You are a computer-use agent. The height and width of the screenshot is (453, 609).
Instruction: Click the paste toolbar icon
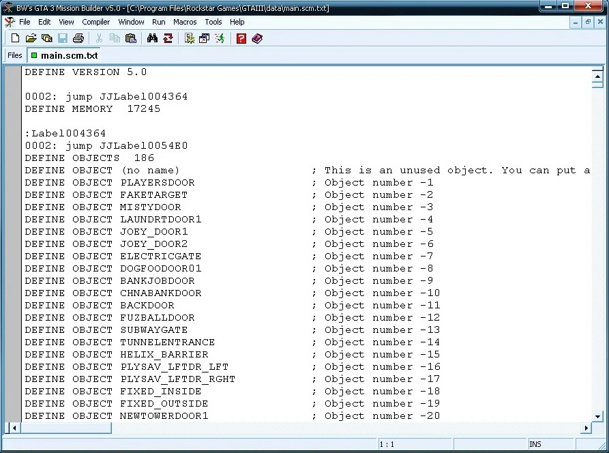(x=130, y=38)
